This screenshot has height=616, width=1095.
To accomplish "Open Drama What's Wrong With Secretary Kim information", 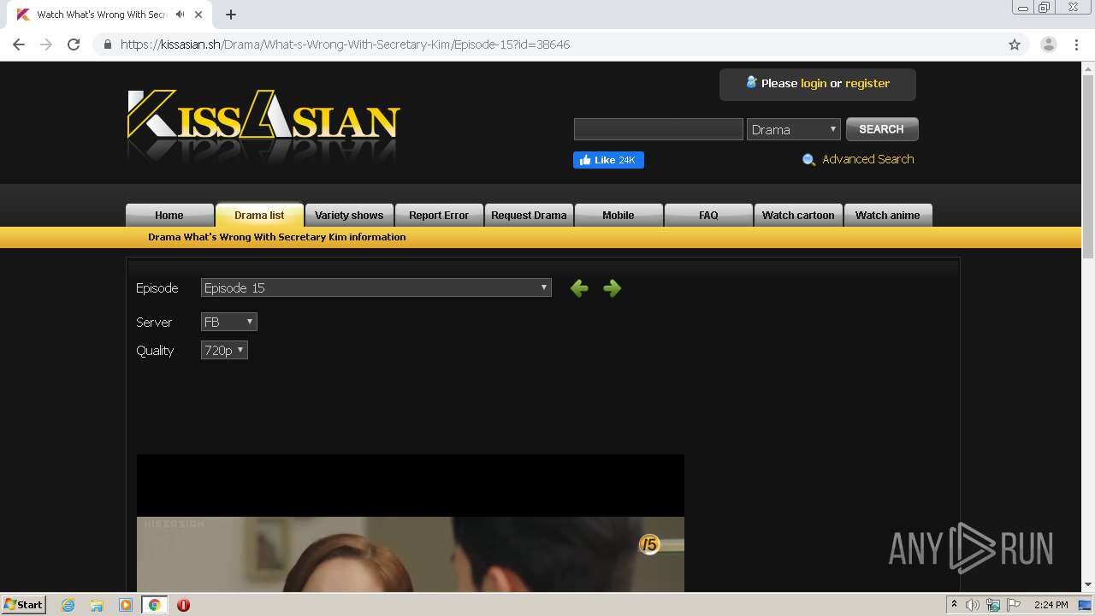I will click(x=276, y=237).
